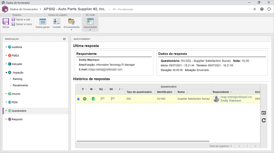This screenshot has height=153, width=274.
Task: Select Insumo in navigation
Action: 16,94
